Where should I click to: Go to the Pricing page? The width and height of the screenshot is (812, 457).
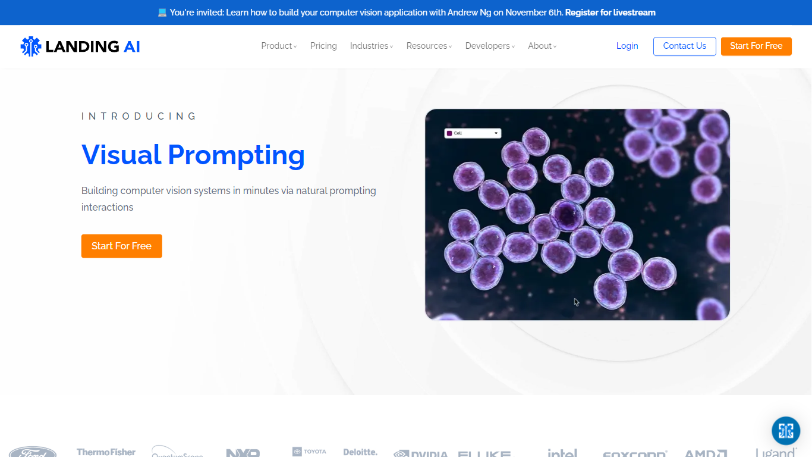click(323, 46)
